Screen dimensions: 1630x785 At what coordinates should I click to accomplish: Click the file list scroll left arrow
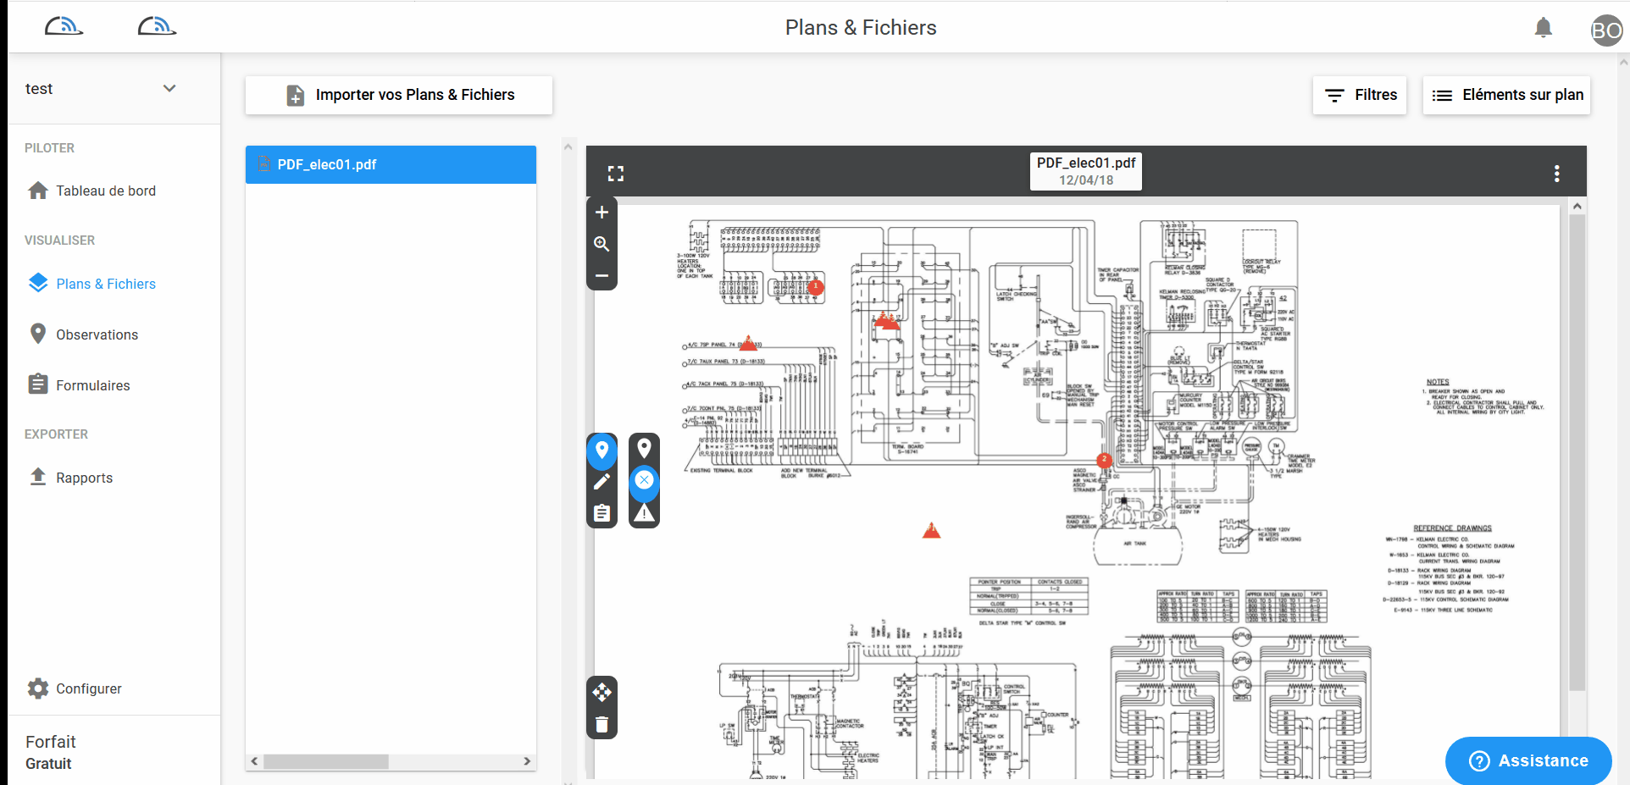tap(254, 761)
